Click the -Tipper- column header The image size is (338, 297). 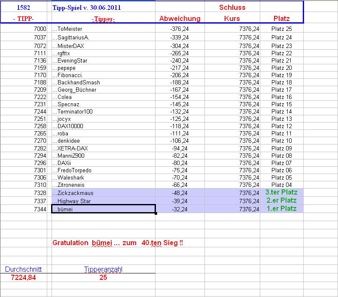pos(103,19)
